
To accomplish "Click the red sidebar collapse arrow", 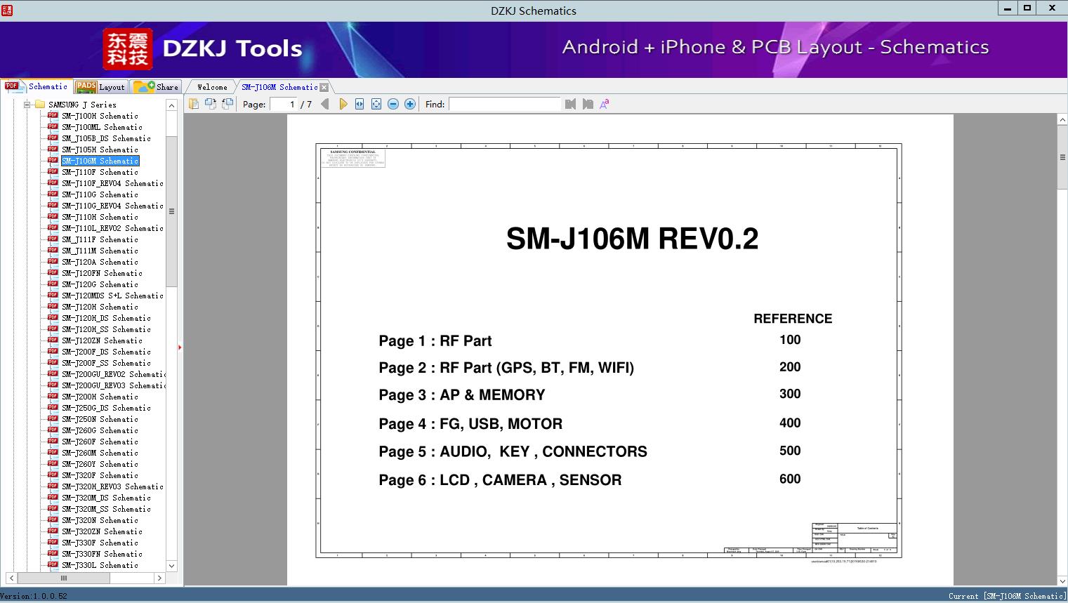I will (x=180, y=347).
